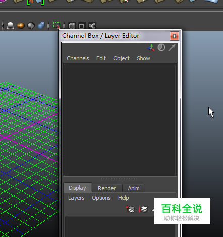Toggle the green dashed isolate select icon

[57, 26]
